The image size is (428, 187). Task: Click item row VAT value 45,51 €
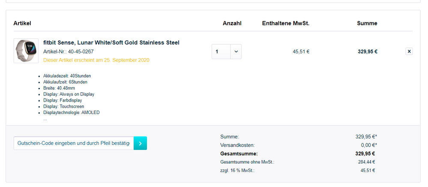click(301, 51)
